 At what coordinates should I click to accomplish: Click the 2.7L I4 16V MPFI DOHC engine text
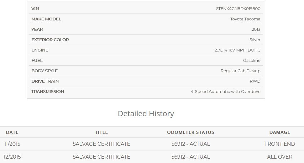[x=237, y=50]
